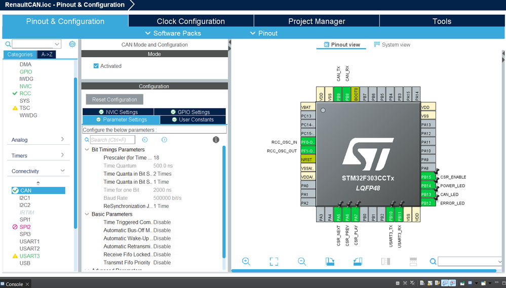Click the Reset Configuration button
Image resolution: width=506 pixels, height=288 pixels.
click(x=114, y=99)
